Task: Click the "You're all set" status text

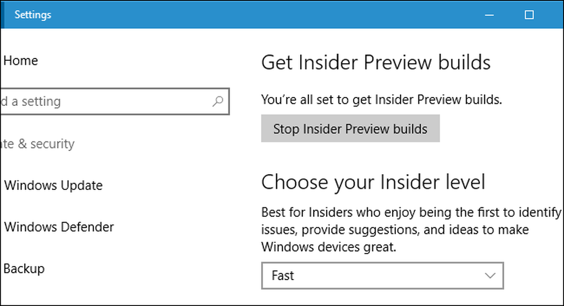Action: [x=382, y=100]
